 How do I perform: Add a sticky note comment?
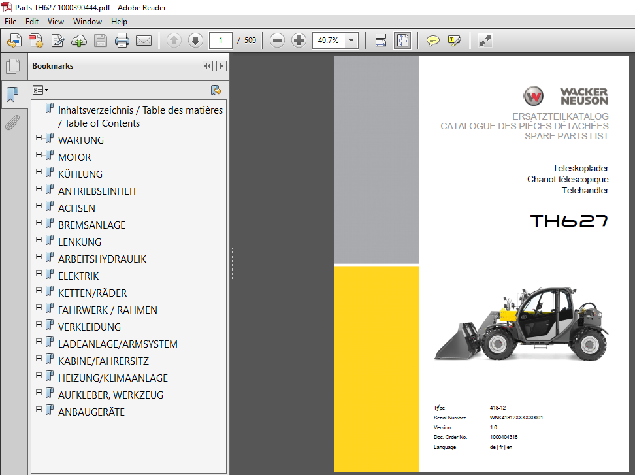tap(433, 41)
